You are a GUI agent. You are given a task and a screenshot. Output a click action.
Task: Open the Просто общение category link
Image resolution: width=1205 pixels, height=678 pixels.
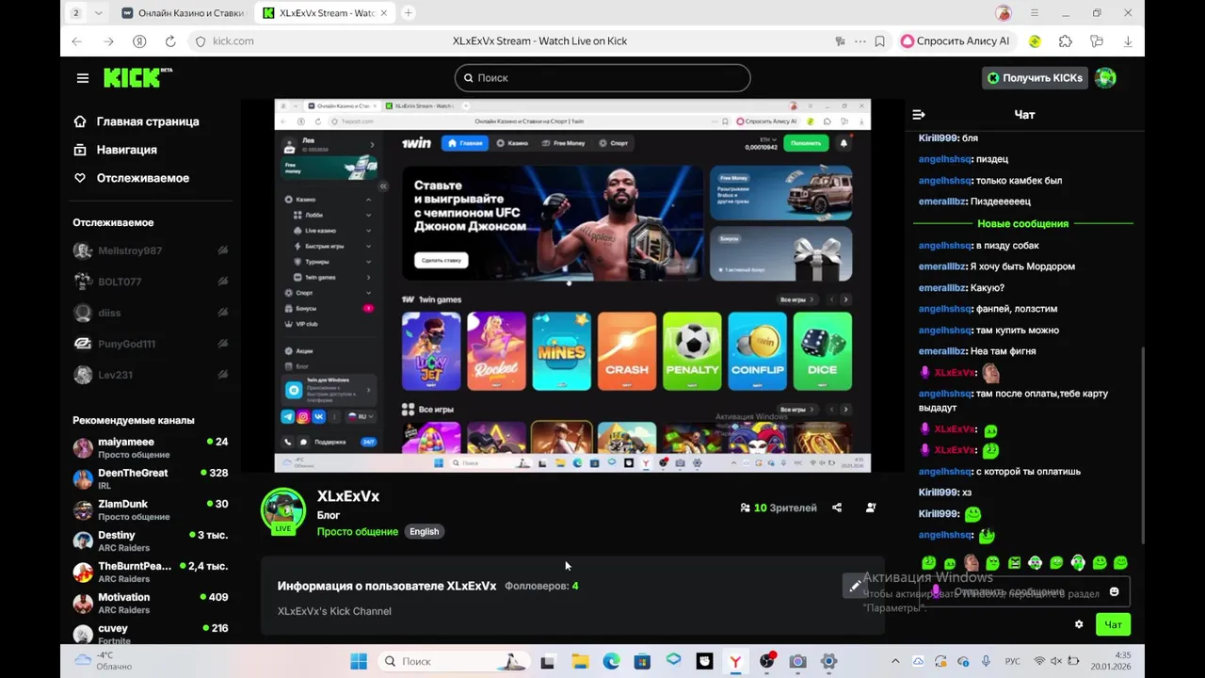tap(358, 531)
